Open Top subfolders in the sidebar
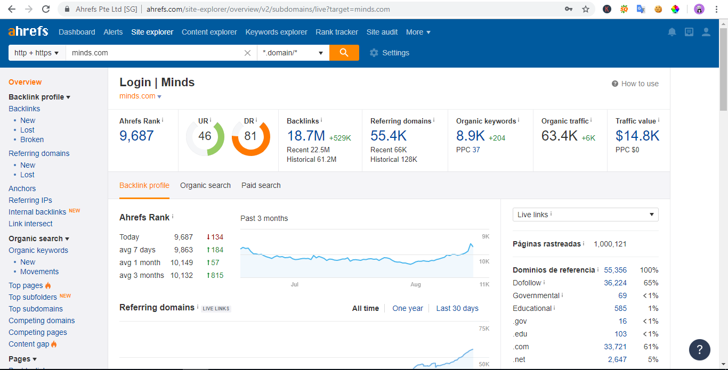728x370 pixels. tap(32, 297)
